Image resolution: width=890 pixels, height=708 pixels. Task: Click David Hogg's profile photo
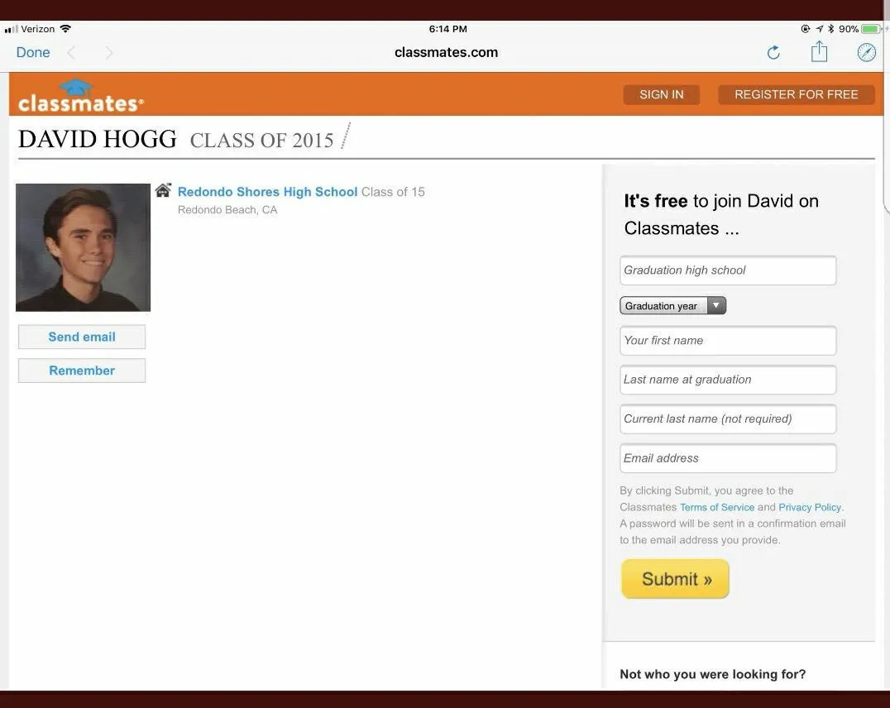point(83,247)
